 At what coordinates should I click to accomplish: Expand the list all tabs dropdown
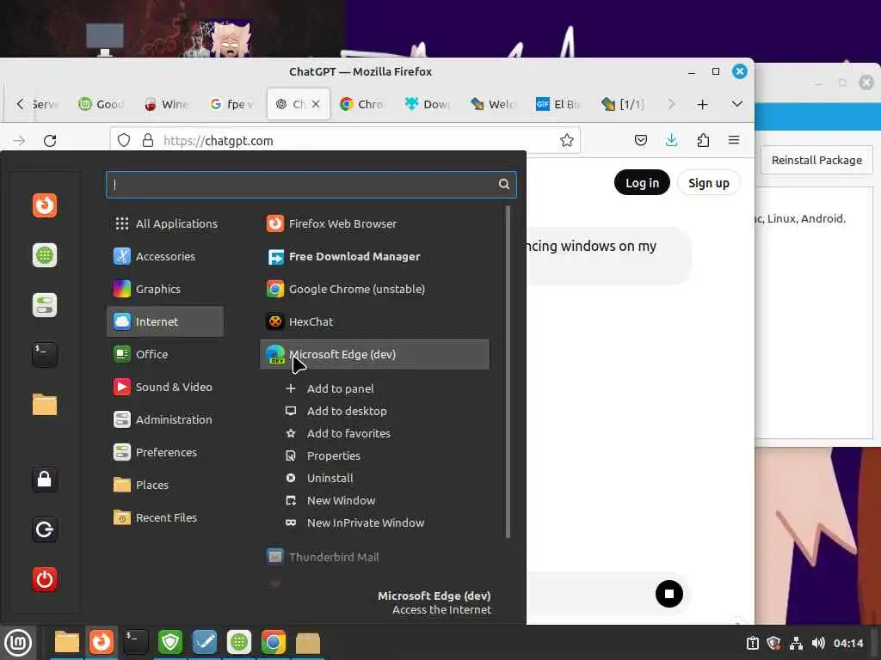tap(737, 104)
